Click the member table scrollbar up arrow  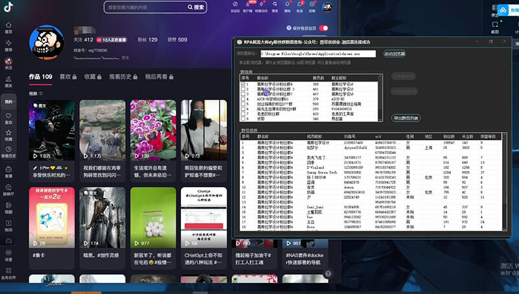(x=505, y=135)
